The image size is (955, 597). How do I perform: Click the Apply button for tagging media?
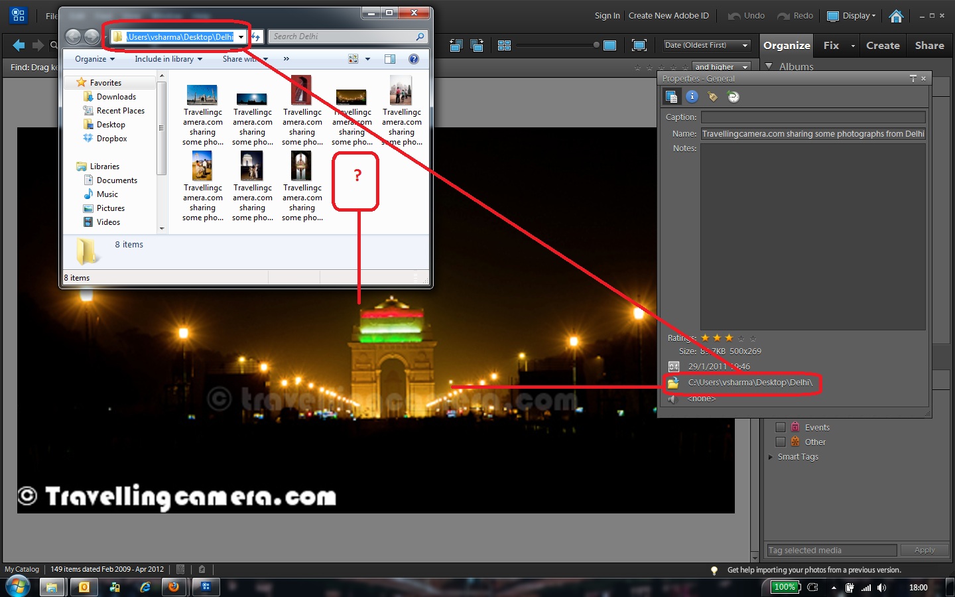924,550
